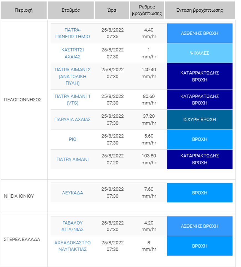
Task: Click the Ώρα column header
Action: 112,10
